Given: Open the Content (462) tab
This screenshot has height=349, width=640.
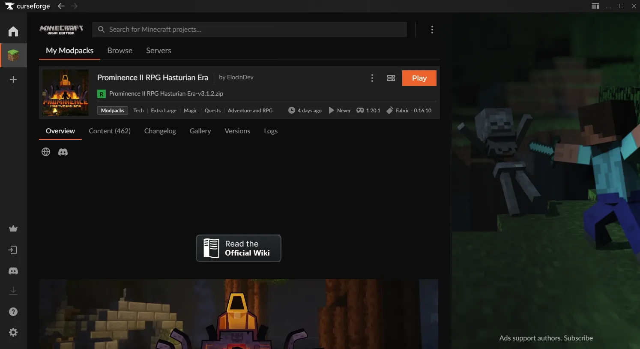Looking at the screenshot, I should (110, 131).
